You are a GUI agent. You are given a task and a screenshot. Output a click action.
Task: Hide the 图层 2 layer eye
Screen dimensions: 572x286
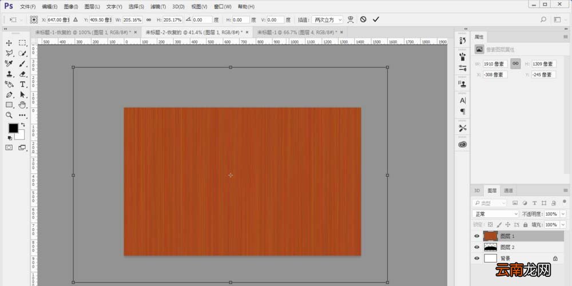pyautogui.click(x=476, y=247)
